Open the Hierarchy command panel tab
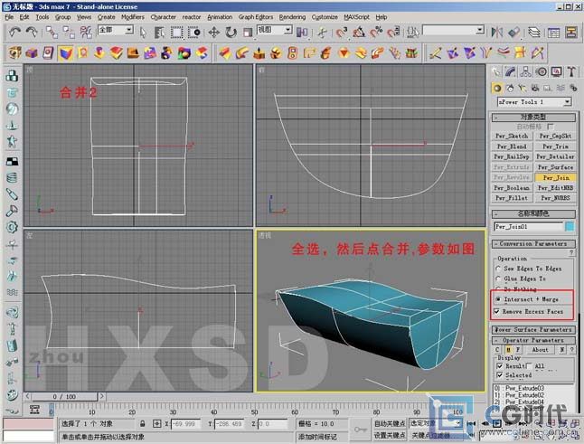The width and height of the screenshot is (584, 444). click(526, 71)
